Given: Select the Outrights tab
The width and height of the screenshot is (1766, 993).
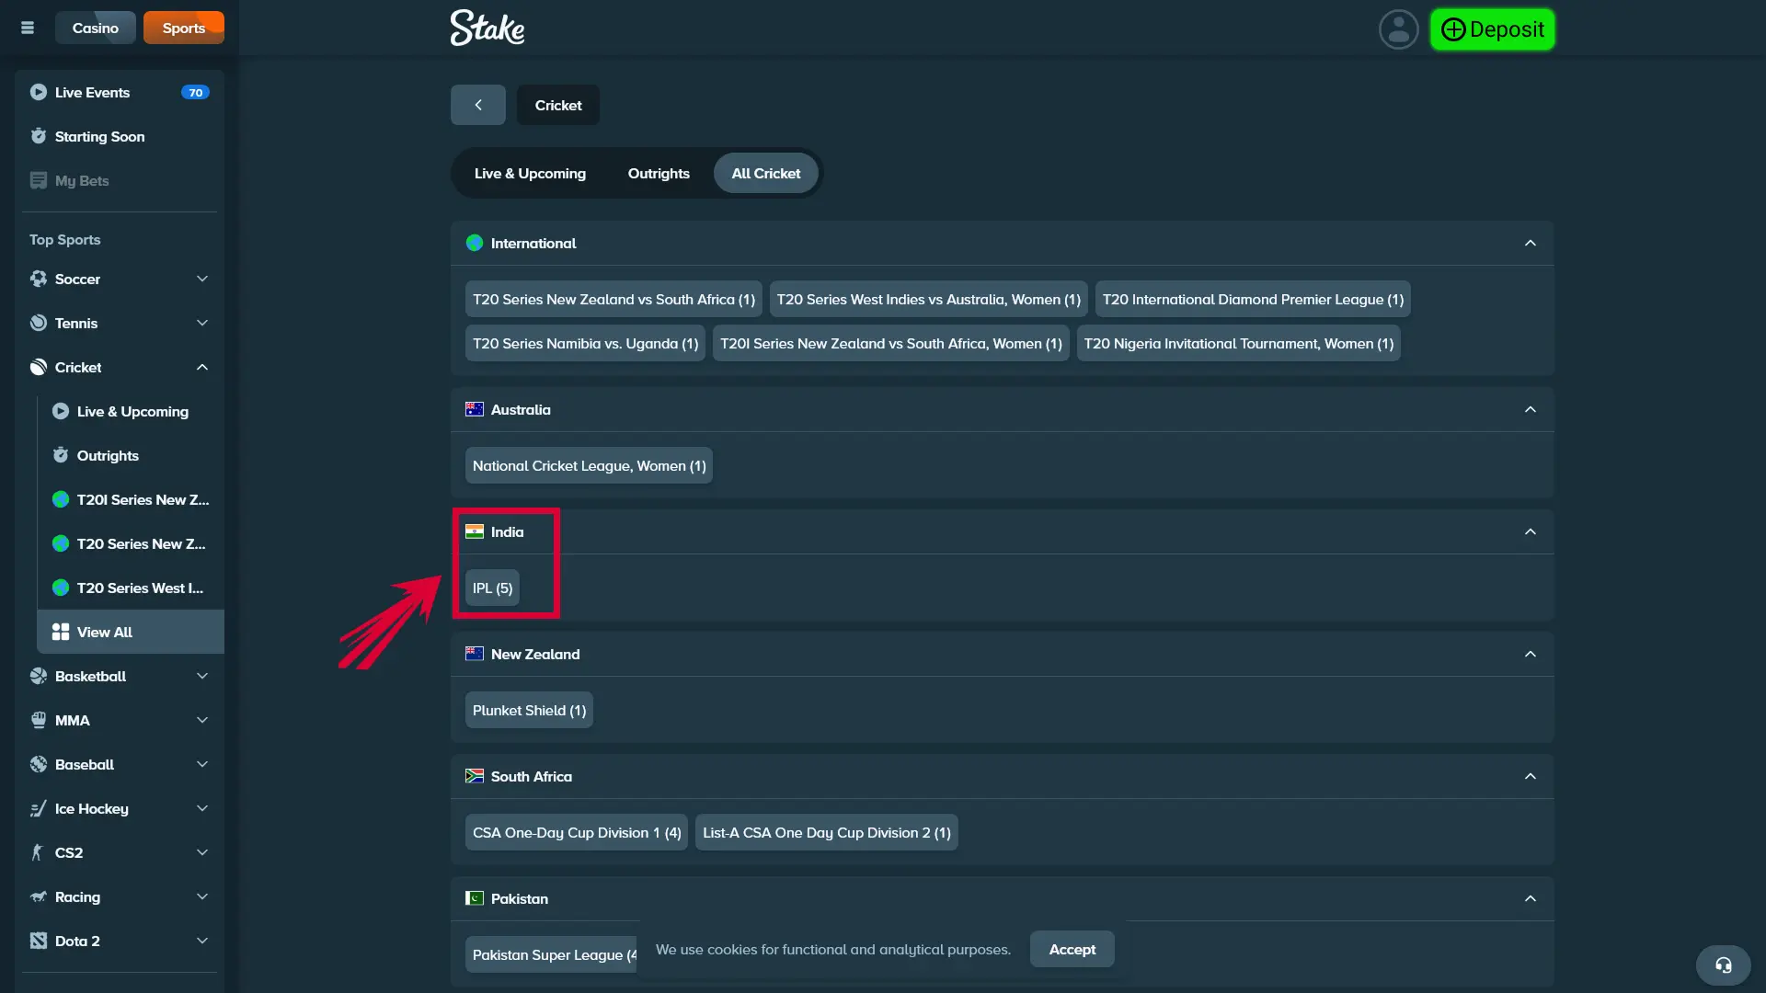Looking at the screenshot, I should pos(658,173).
